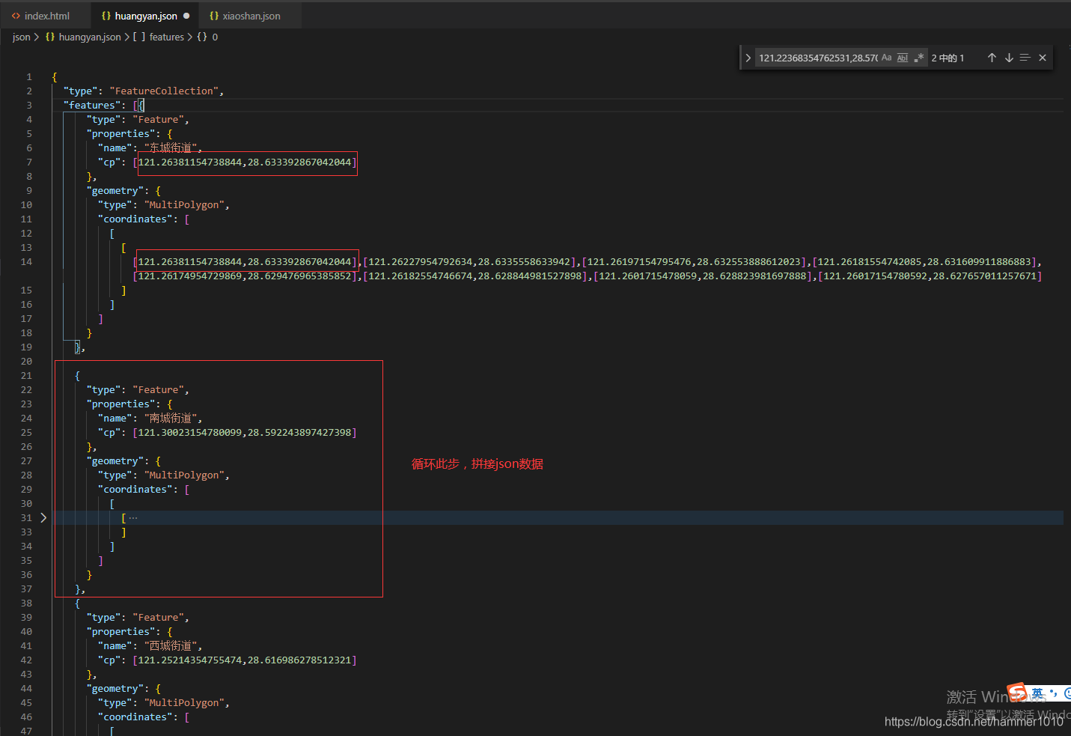Click line number 14 in the gutter

tap(26, 261)
